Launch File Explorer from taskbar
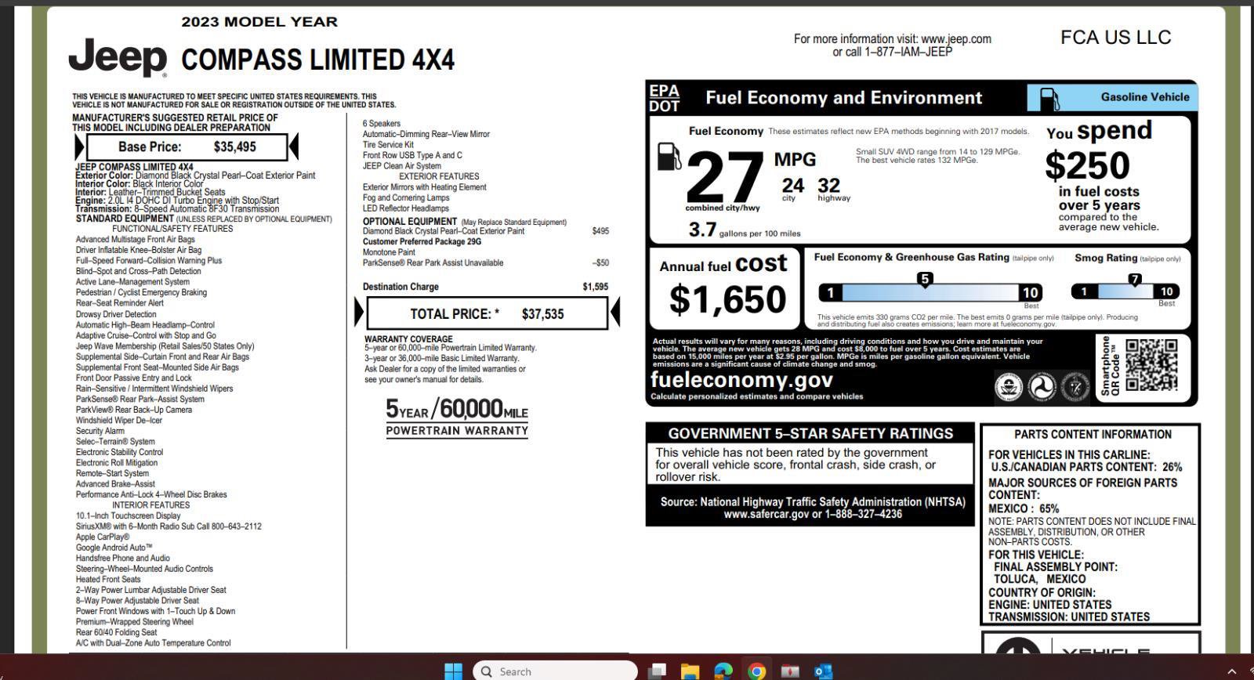Image resolution: width=1254 pixels, height=680 pixels. coord(690,671)
